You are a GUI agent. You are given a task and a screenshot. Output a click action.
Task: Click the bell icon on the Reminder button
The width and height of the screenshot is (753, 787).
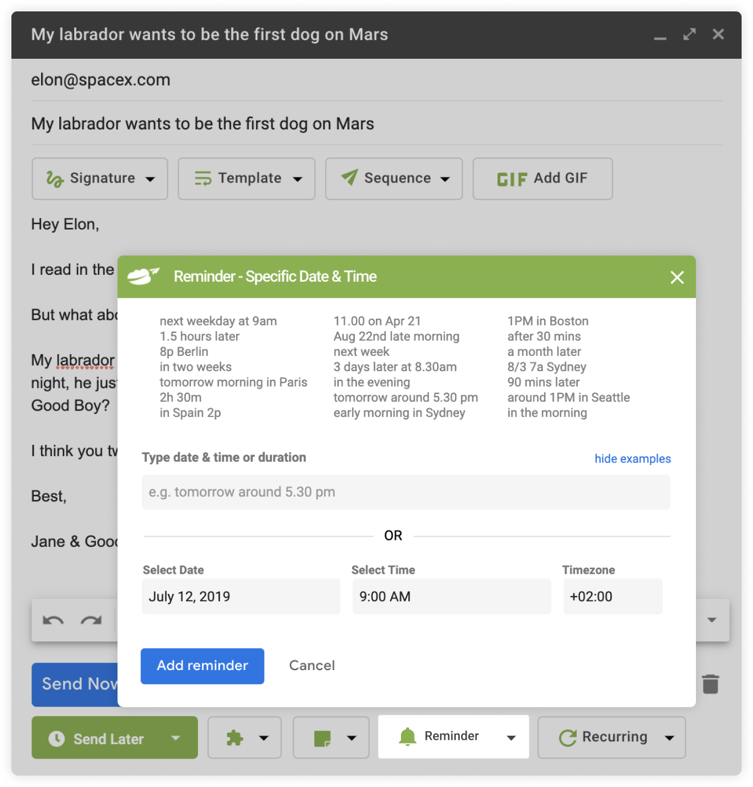tap(407, 736)
